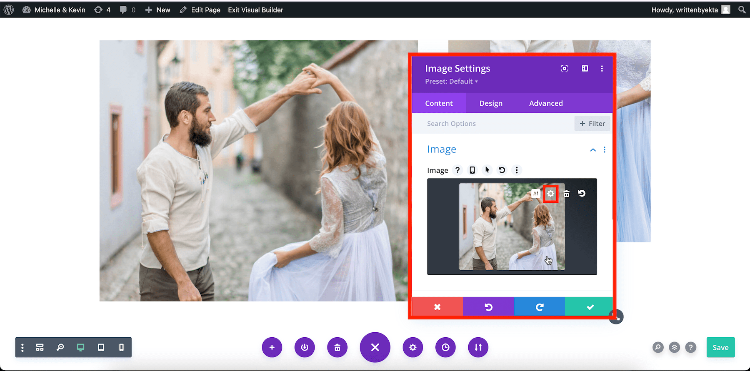Click the green Save button
Viewport: 750px width, 371px height.
click(720, 347)
